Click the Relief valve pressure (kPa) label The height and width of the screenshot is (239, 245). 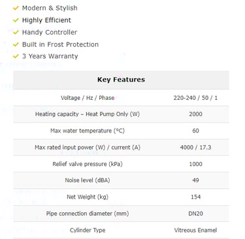click(x=88, y=164)
